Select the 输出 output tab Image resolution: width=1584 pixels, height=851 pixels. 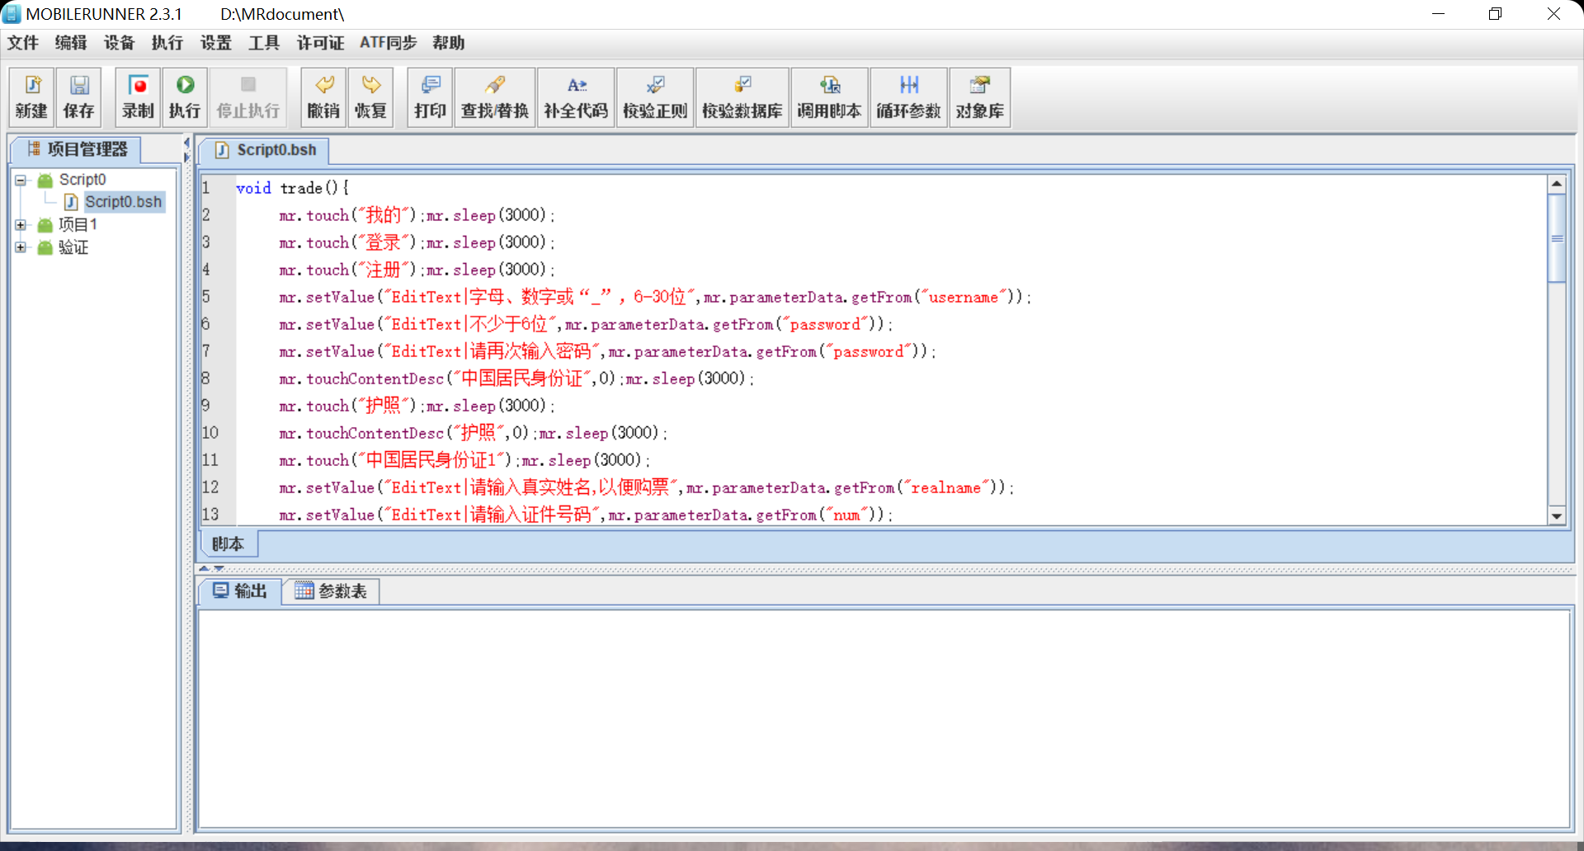(240, 591)
